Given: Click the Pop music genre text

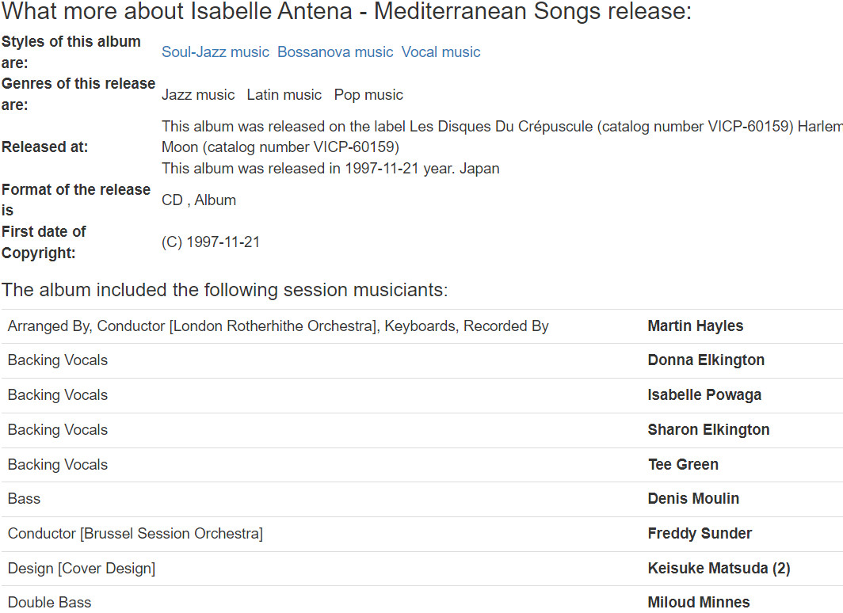Looking at the screenshot, I should pos(368,95).
